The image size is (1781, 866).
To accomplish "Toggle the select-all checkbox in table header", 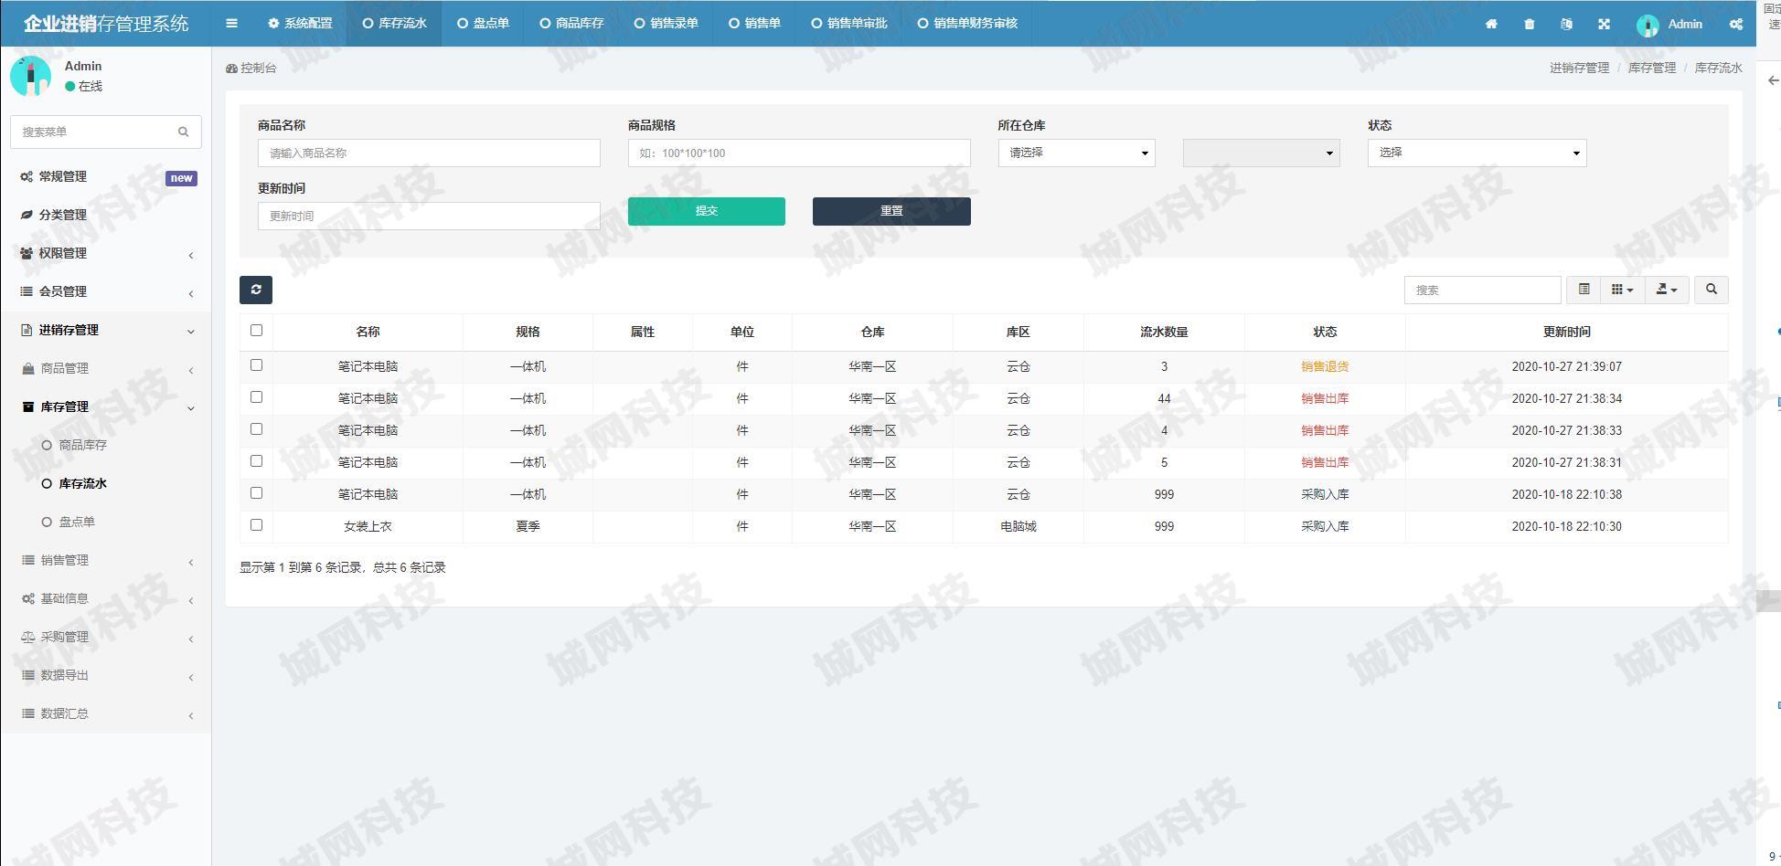I will [x=256, y=331].
